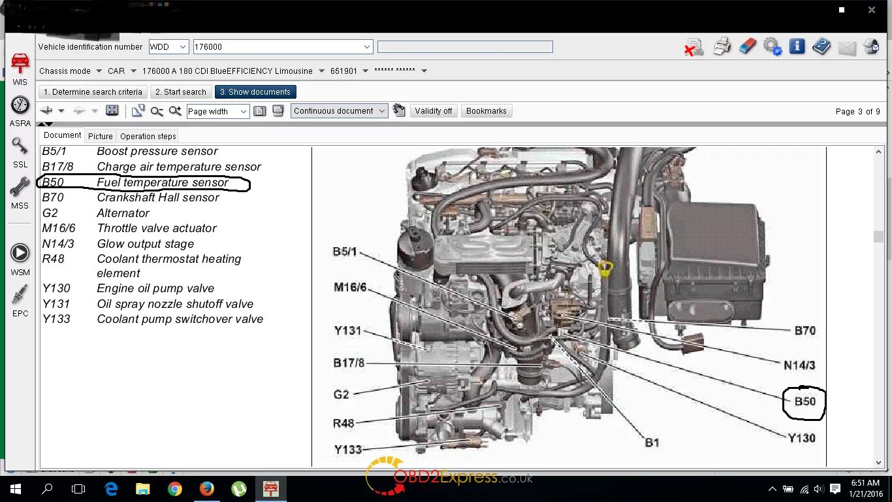Zoom out with the minus magnifier
Image resolution: width=892 pixels, height=502 pixels.
pyautogui.click(x=157, y=111)
